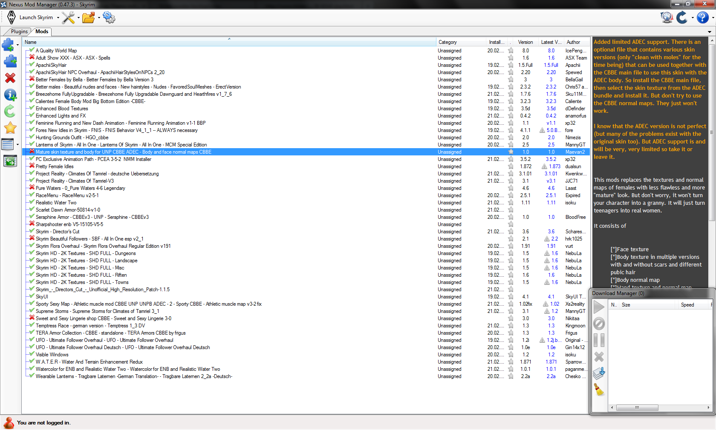
Task: Toggle red X status of Pure Waters mod
Action: (x=32, y=188)
